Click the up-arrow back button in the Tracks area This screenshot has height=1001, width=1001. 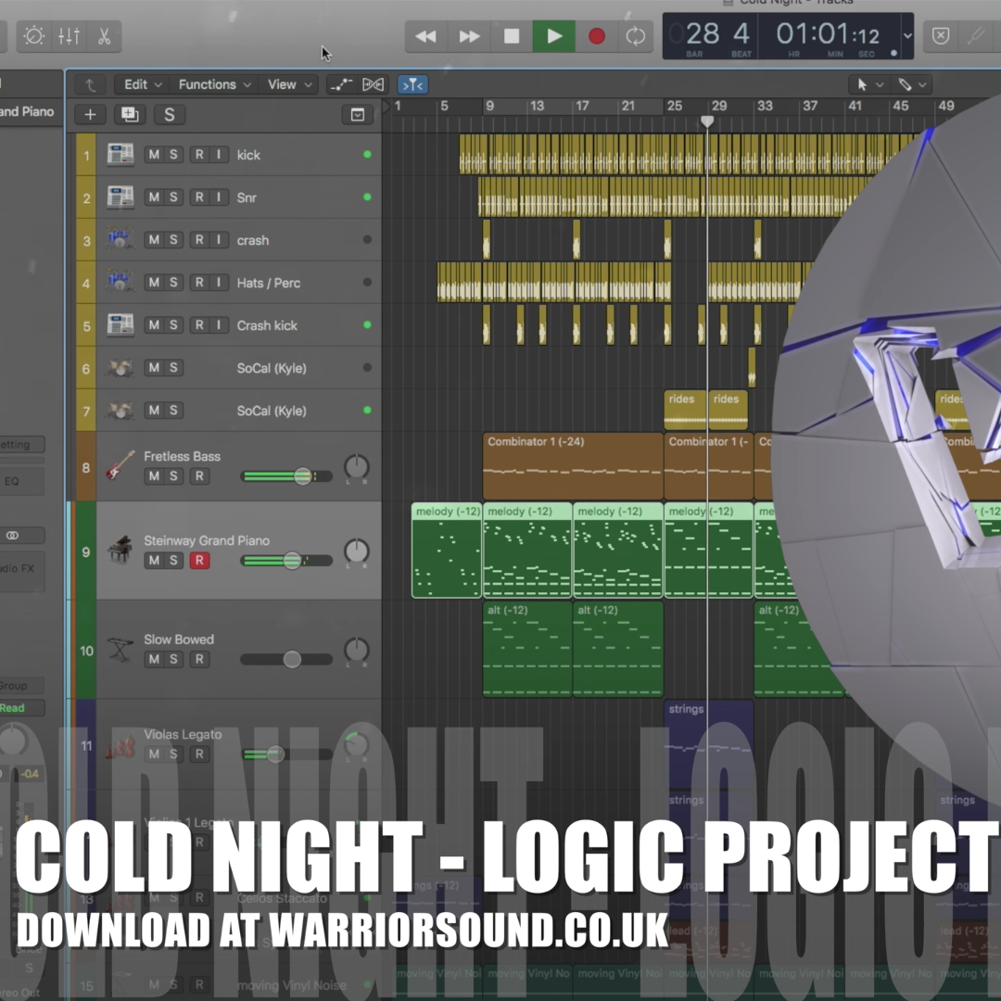90,85
